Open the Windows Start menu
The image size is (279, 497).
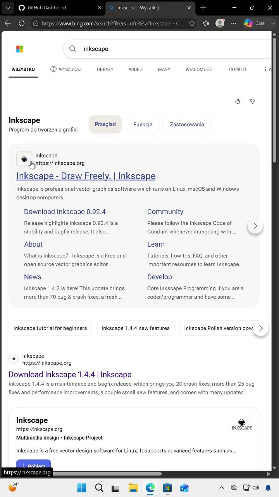tap(82, 488)
